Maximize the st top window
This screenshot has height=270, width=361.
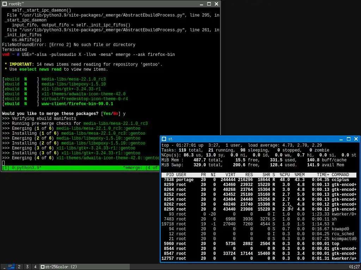(x=349, y=139)
